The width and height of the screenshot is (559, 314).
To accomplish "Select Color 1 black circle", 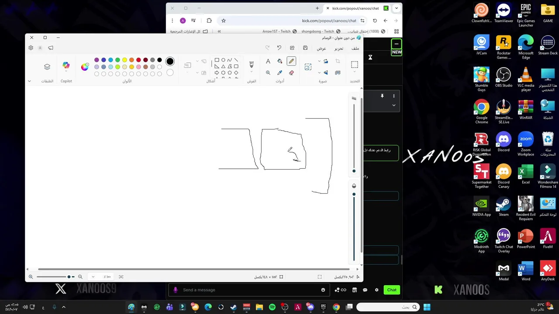I will pyautogui.click(x=170, y=61).
